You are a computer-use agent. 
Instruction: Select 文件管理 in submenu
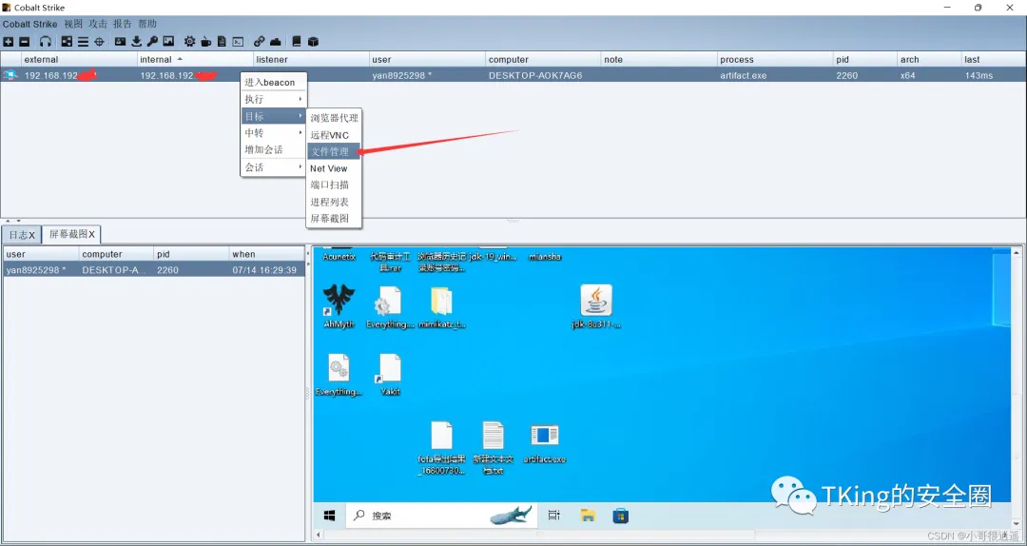(334, 151)
